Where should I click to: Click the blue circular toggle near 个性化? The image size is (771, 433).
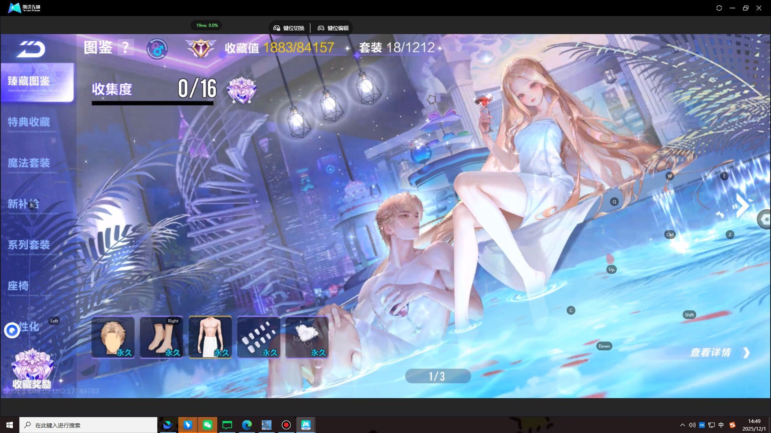(x=11, y=330)
